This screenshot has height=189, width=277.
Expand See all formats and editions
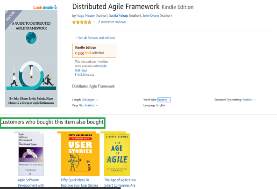(96, 38)
